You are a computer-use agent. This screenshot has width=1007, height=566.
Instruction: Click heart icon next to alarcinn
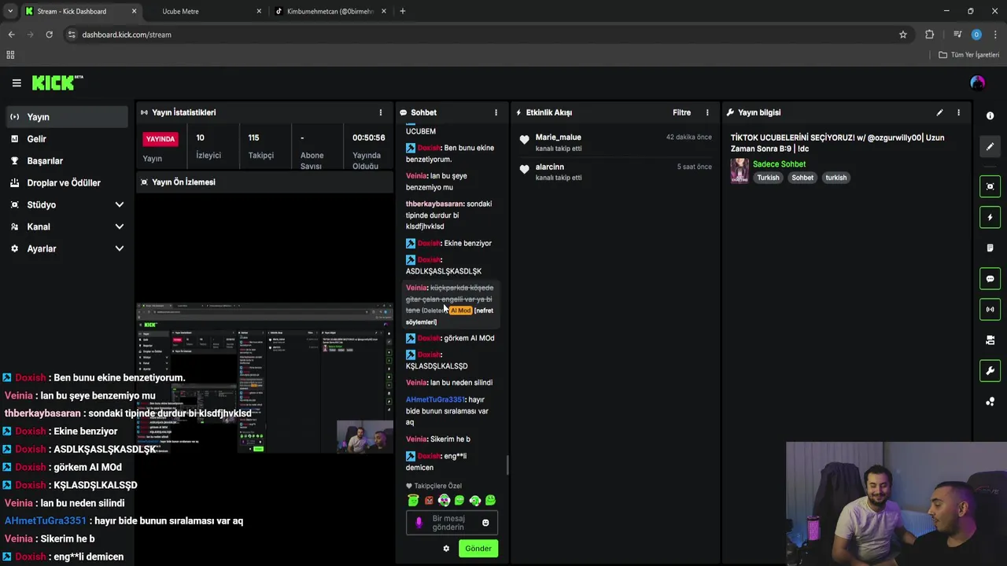tap(525, 169)
